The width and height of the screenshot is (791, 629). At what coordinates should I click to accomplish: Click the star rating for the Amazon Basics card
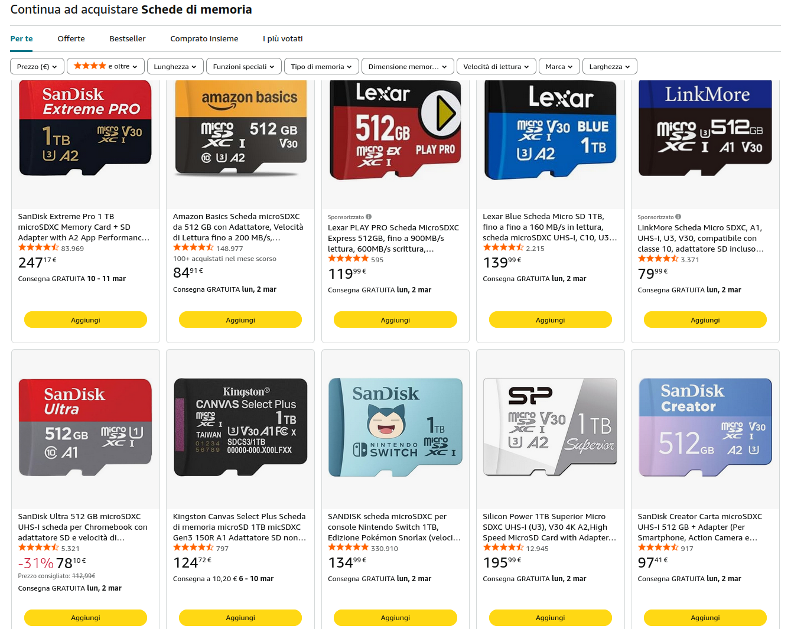(x=193, y=248)
